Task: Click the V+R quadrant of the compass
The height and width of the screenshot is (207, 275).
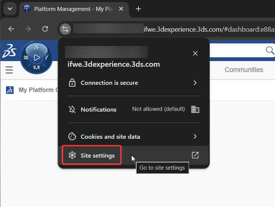Action: 36,67
